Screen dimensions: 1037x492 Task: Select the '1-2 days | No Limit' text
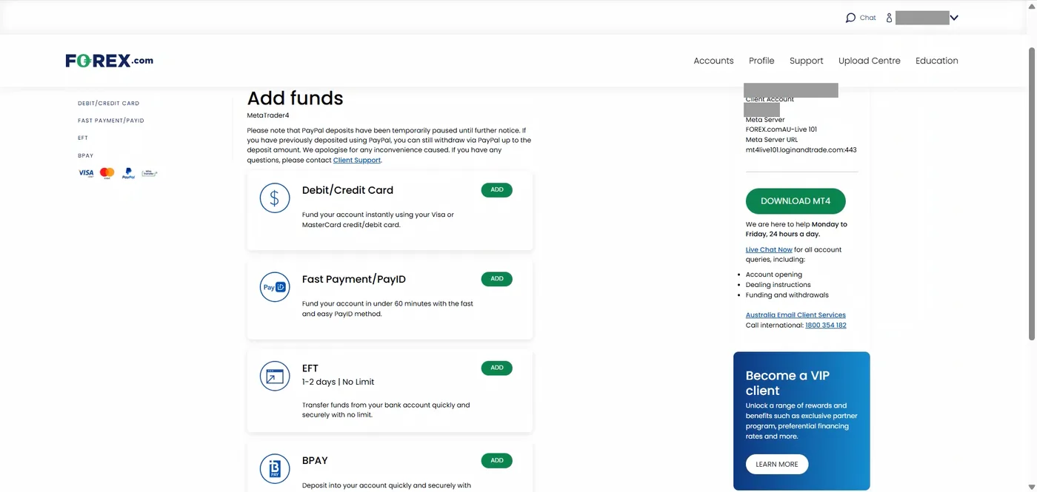339,383
